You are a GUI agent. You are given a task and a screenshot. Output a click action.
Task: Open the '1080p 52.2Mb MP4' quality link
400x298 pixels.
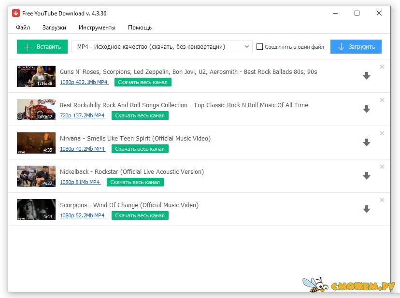83,215
